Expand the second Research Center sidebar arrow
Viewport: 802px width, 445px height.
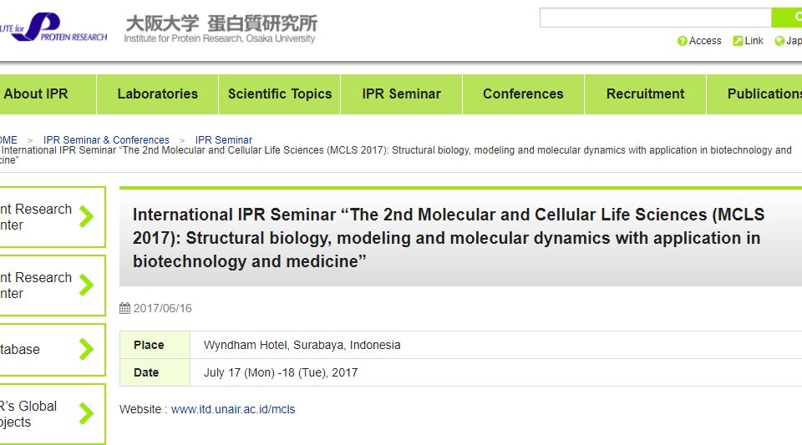[87, 285]
